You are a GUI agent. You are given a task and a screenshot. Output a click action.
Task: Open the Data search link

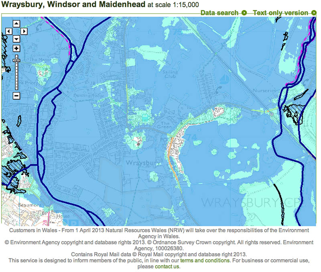click(x=219, y=13)
